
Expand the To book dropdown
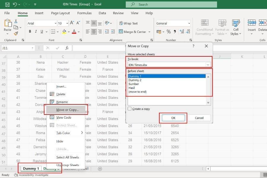pos(208,64)
